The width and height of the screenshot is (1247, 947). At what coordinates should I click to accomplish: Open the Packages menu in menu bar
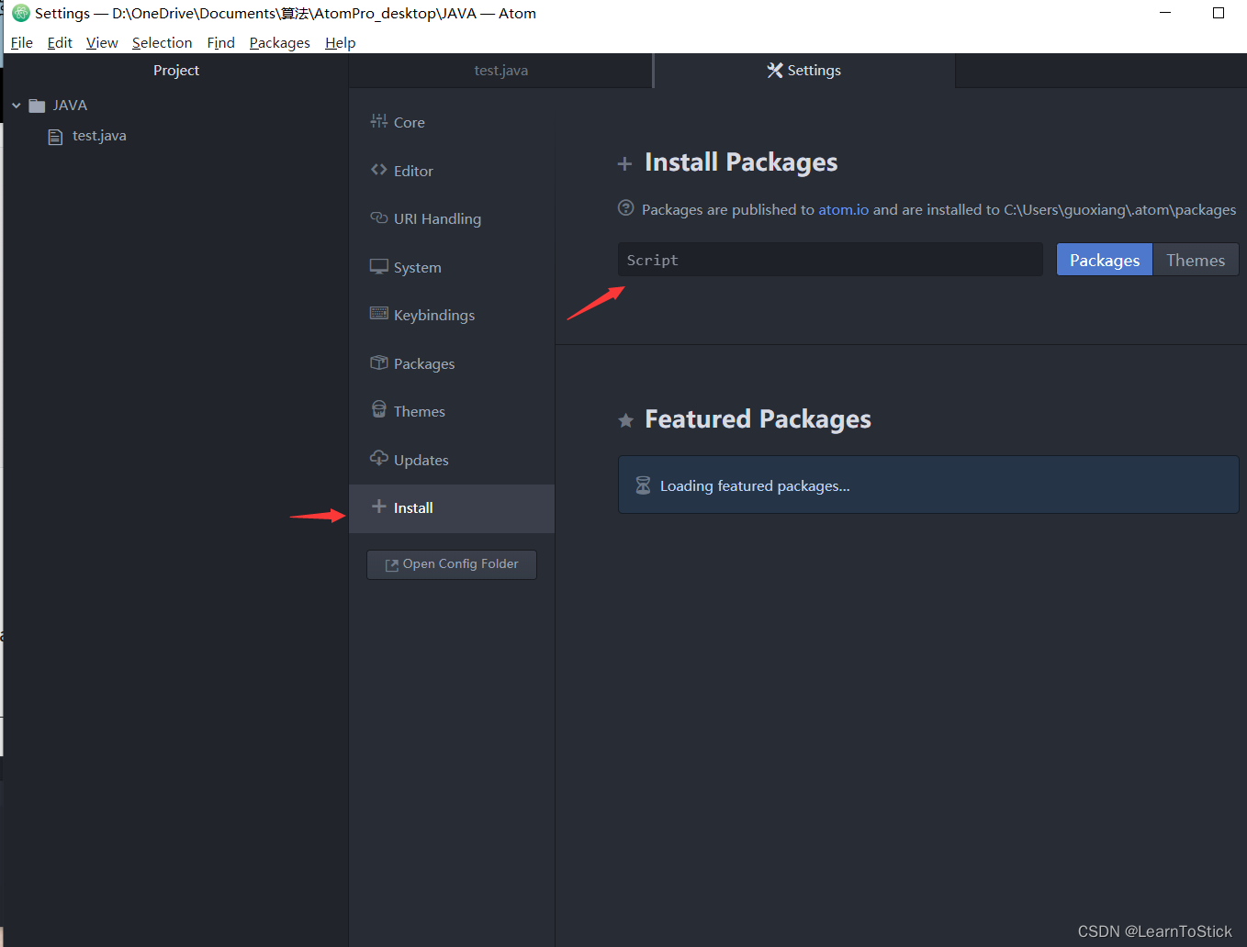(280, 42)
